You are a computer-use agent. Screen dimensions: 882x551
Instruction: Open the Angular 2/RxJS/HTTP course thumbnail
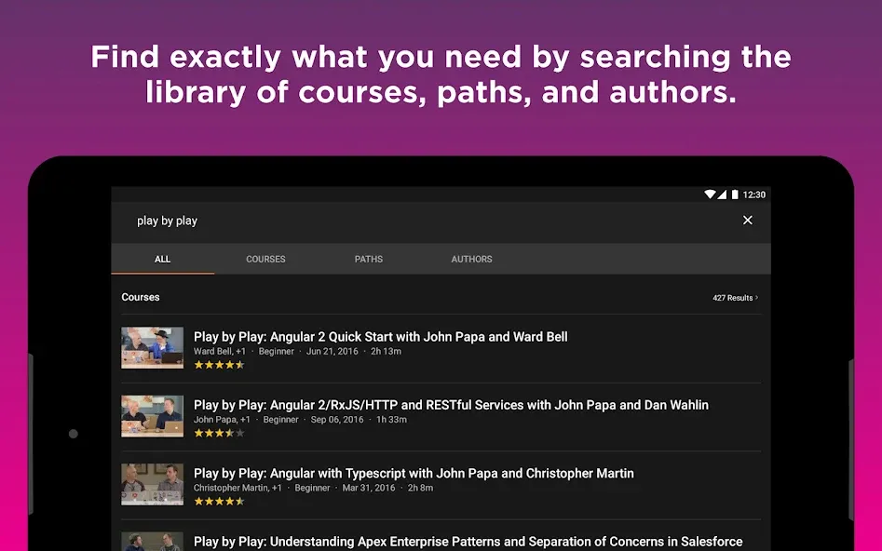(x=153, y=416)
